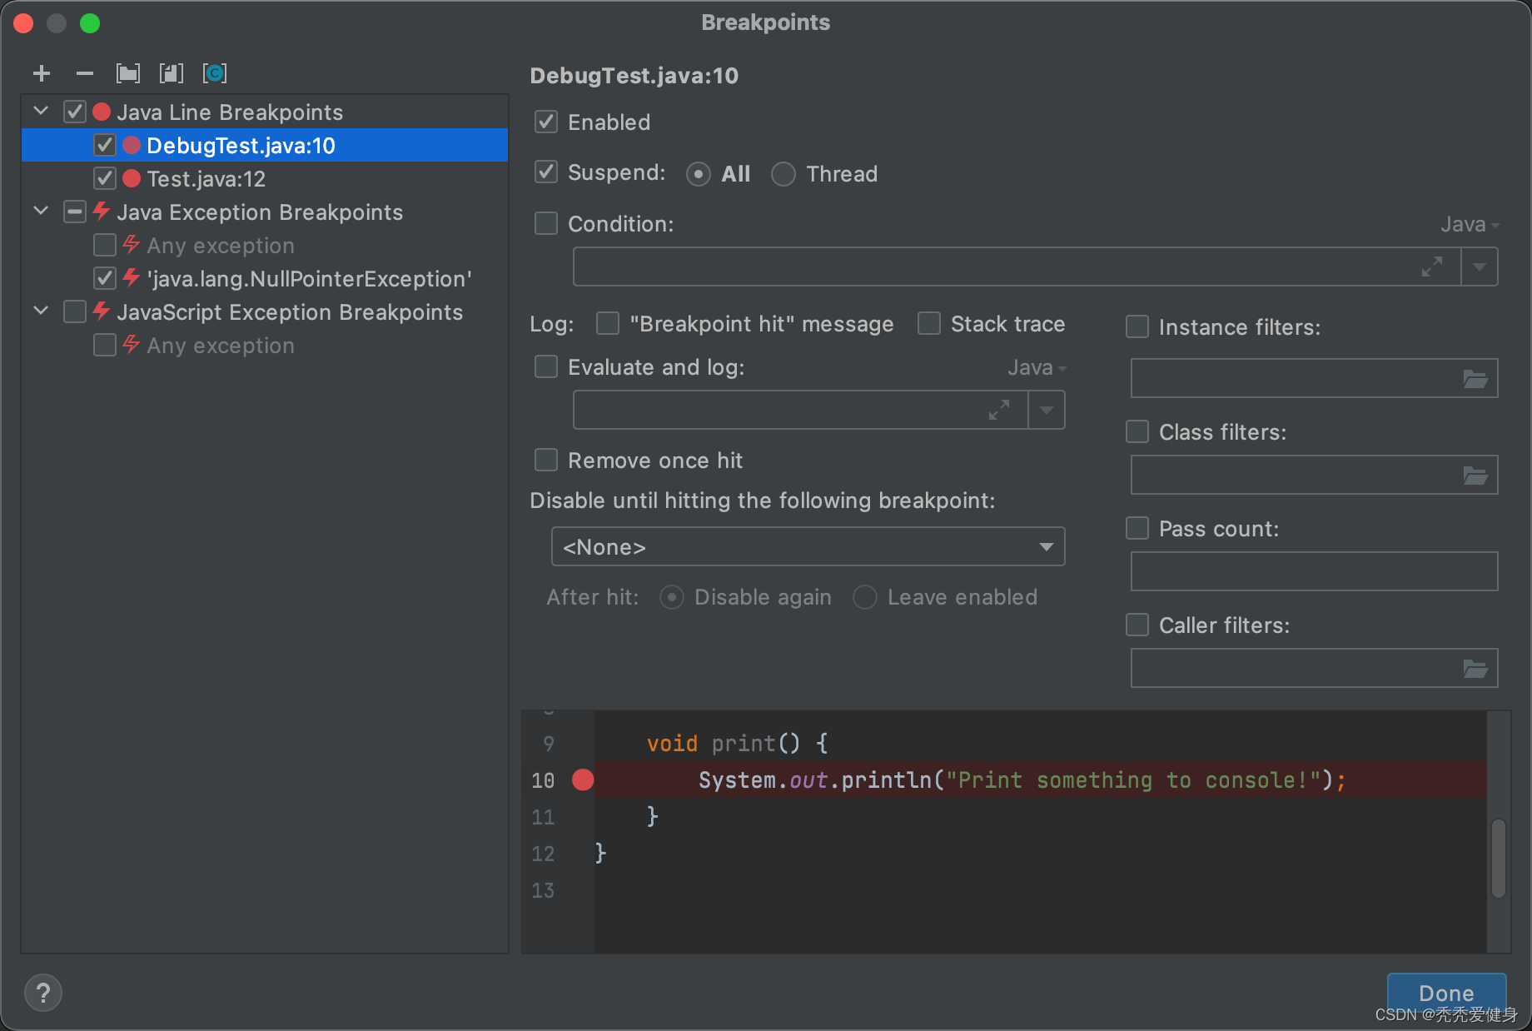Open the Instance filters browse folder icon
Image resolution: width=1532 pixels, height=1031 pixels.
click(x=1475, y=379)
